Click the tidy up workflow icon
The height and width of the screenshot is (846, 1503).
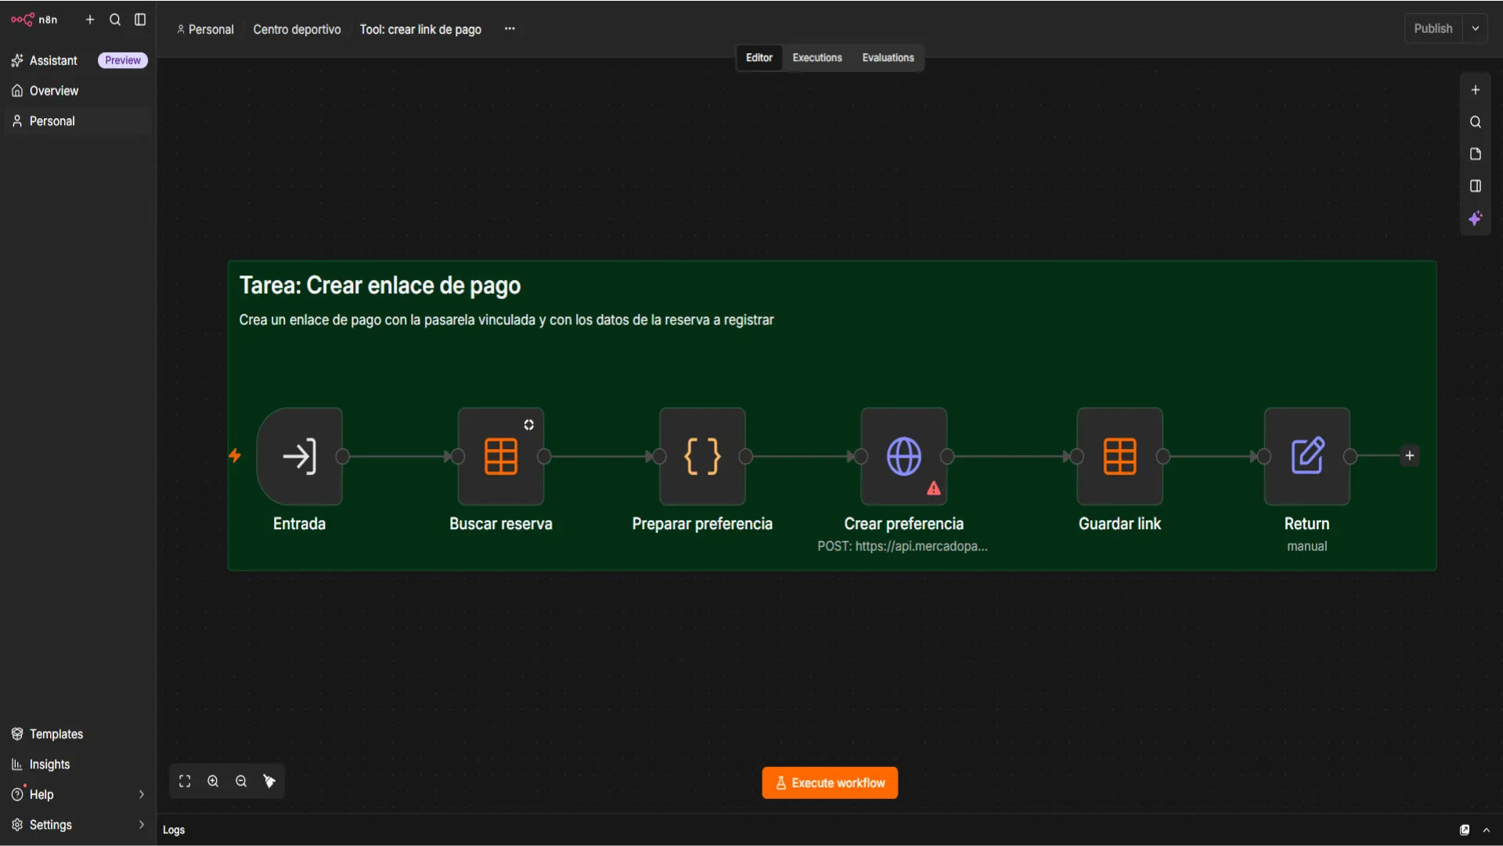tap(269, 781)
